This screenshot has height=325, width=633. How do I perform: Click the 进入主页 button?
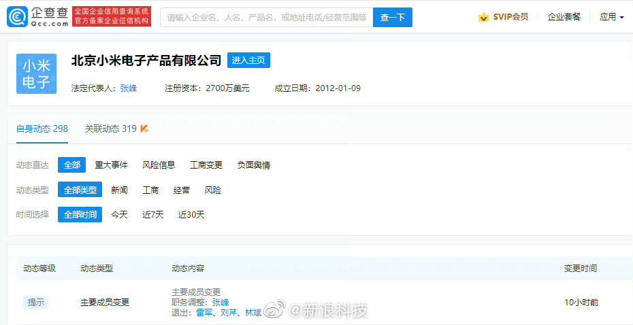(x=248, y=61)
